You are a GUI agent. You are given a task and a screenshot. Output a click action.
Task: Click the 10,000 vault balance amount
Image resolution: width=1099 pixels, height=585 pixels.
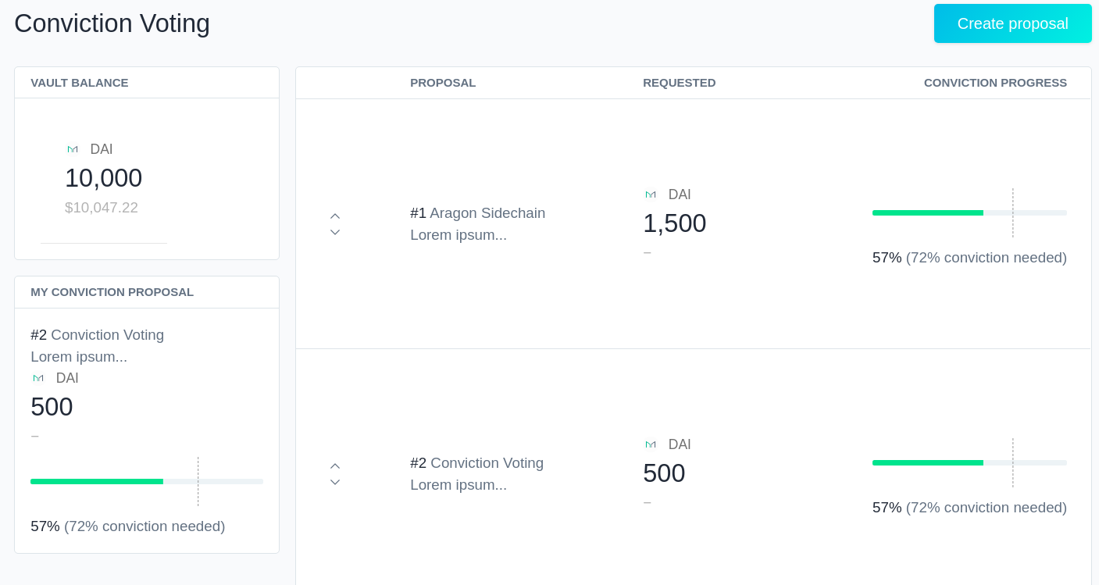coord(103,178)
